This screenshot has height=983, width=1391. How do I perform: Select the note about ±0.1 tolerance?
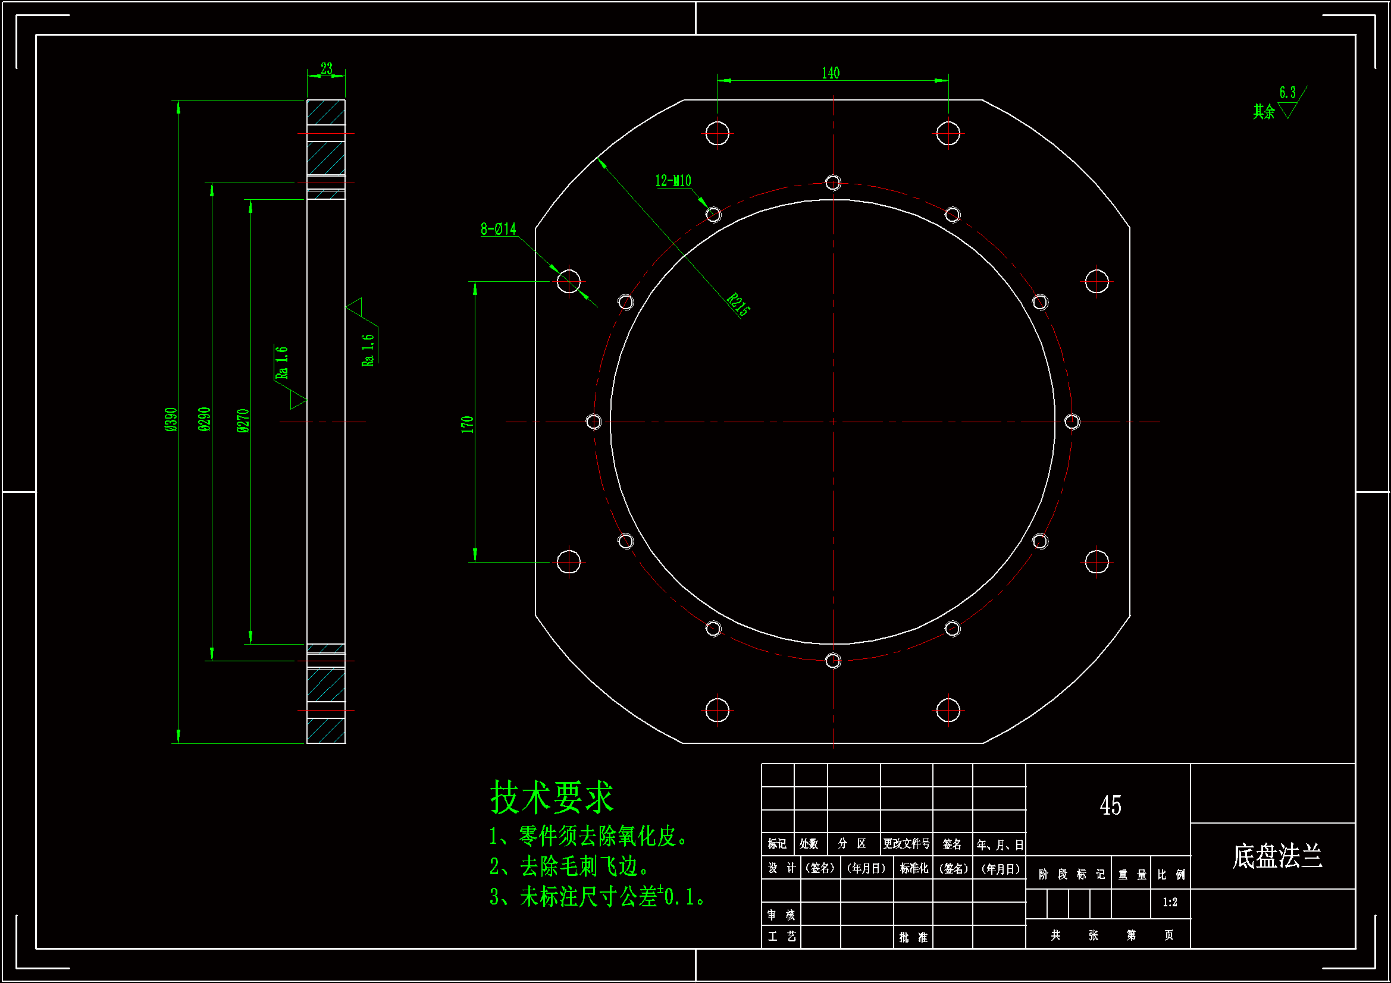tap(597, 897)
